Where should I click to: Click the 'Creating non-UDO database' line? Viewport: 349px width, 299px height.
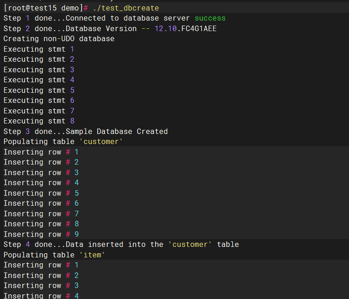click(59, 39)
